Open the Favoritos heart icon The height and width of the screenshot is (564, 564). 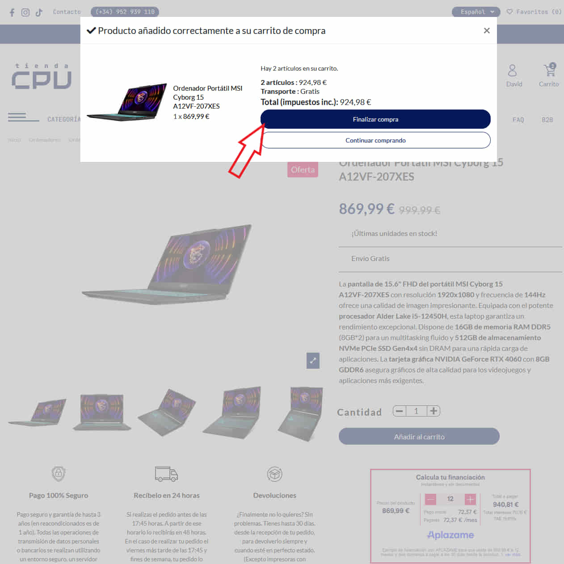click(509, 12)
